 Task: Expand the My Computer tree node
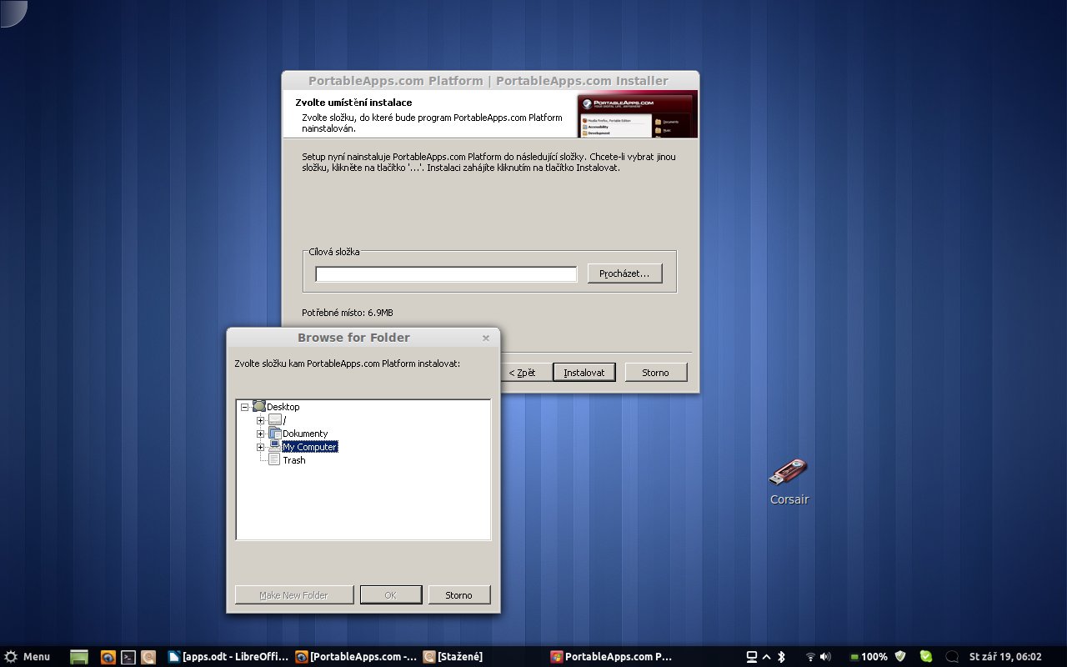point(260,447)
